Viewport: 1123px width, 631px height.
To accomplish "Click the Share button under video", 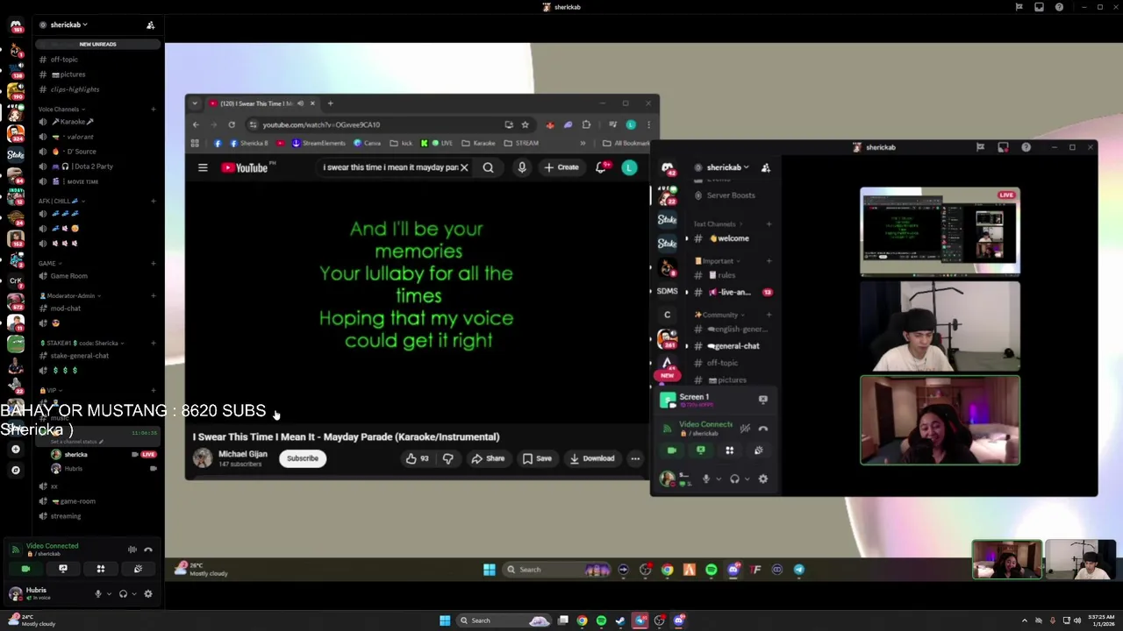I will 488,458.
